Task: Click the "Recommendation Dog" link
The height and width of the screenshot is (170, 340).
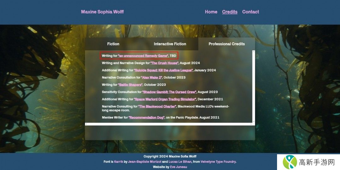Action: tap(146, 117)
